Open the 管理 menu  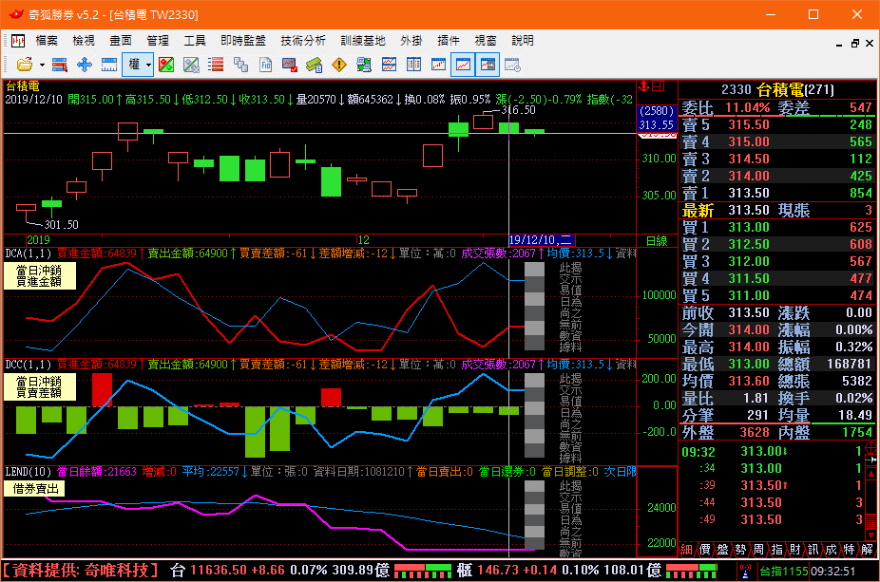[158, 41]
